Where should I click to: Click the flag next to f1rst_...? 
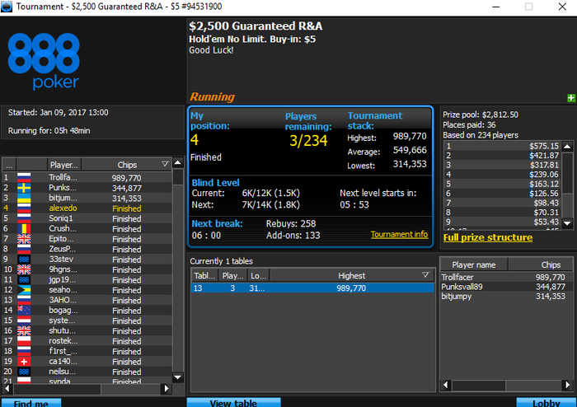tap(24, 352)
